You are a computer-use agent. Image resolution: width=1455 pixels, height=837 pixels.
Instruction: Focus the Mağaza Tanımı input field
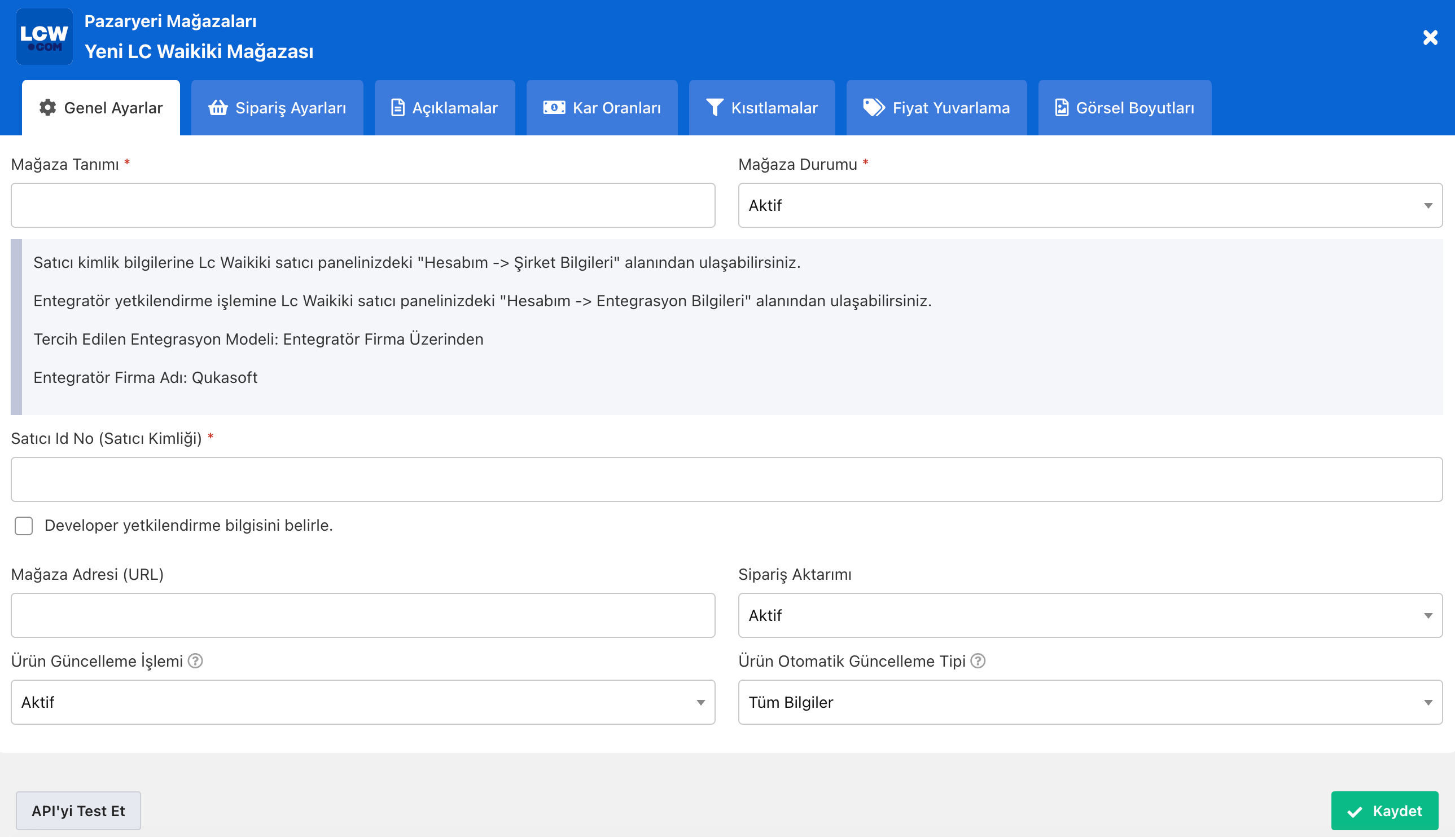[x=362, y=205]
